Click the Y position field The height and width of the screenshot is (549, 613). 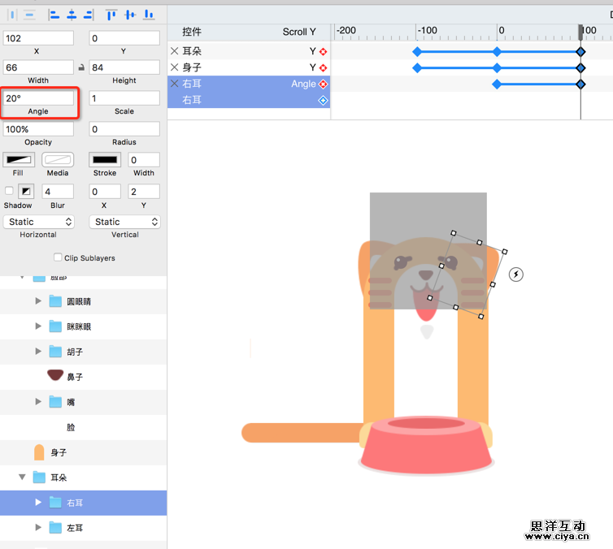124,38
